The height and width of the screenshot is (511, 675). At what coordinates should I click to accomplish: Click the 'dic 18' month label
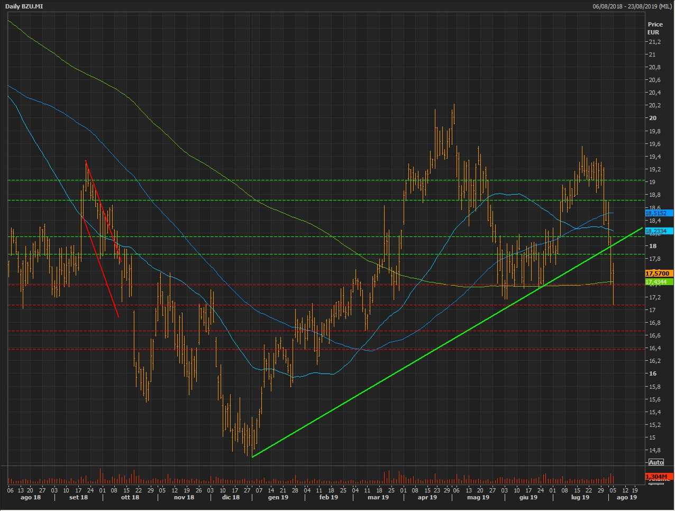[x=231, y=497]
